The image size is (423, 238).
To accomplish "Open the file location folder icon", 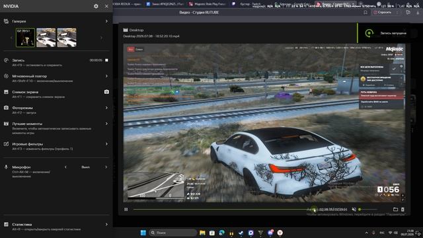I will point(395,210).
